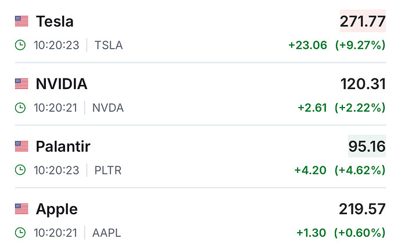The height and width of the screenshot is (249, 401).
Task: Open the Apple stock name
Action: coord(56,209)
